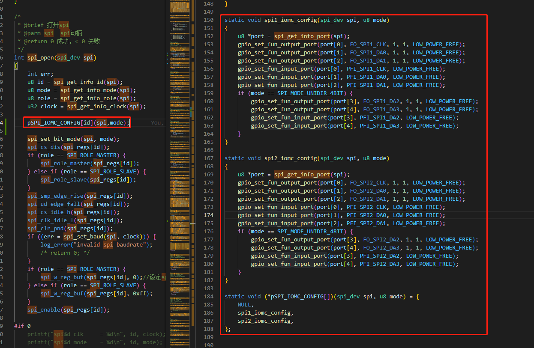Screen dimensions: 534x348
Task: Click line number 174 in the gutter
Action: click(208, 215)
